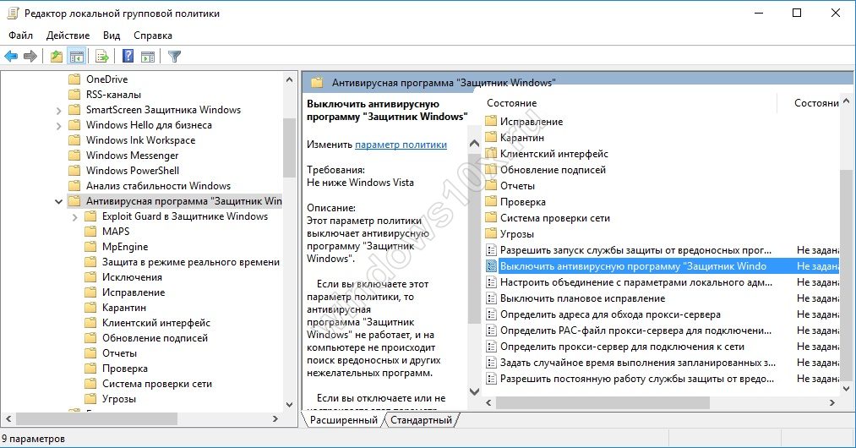Click the параметр политики link
This screenshot has height=448, width=856.
[401, 145]
